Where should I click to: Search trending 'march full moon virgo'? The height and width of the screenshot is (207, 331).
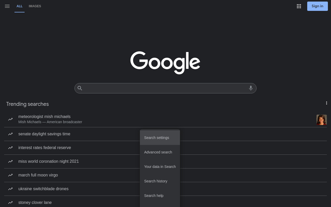[x=38, y=175]
